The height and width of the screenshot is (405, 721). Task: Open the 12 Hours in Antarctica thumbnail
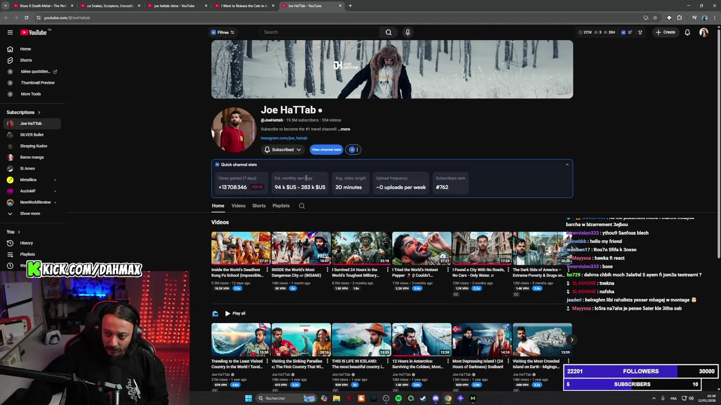422,340
